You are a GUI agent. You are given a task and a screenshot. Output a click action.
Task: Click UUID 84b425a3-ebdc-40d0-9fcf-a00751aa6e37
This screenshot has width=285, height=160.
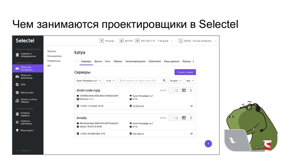pyautogui.click(x=99, y=123)
